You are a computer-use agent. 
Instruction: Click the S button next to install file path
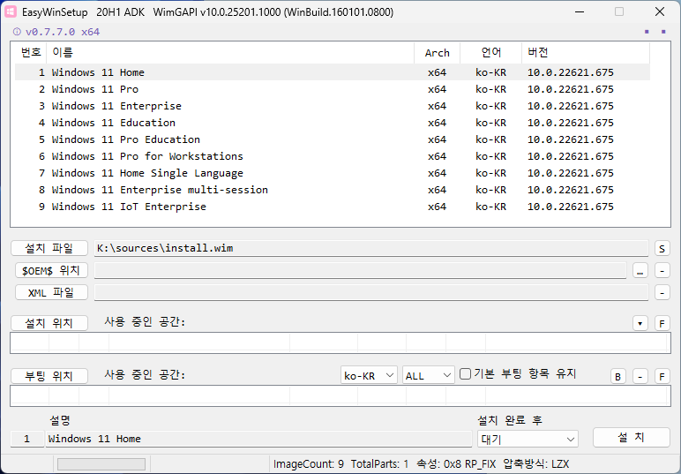pyautogui.click(x=662, y=249)
